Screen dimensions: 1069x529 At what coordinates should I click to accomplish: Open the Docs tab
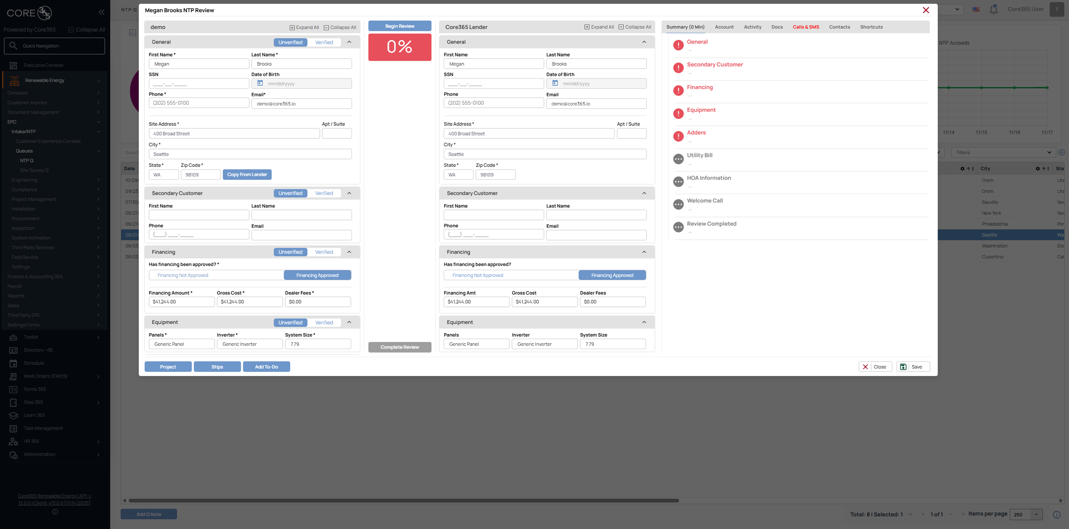pyautogui.click(x=777, y=27)
